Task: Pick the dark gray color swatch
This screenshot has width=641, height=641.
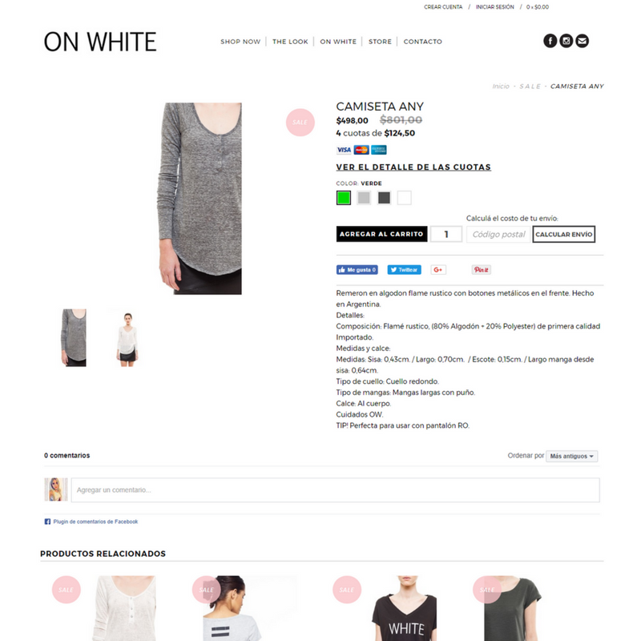Action: pyautogui.click(x=384, y=198)
